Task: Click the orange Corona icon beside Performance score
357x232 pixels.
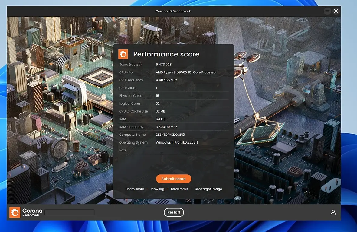Action: 123,54
